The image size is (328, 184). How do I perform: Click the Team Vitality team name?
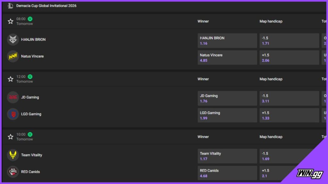coord(32,155)
